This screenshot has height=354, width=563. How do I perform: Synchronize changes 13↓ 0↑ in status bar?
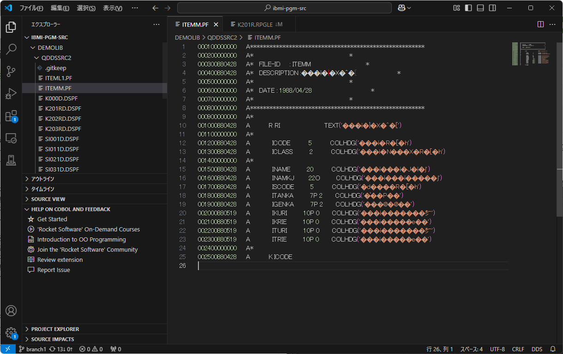pyautogui.click(x=61, y=349)
